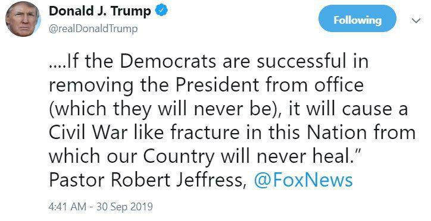The width and height of the screenshot is (431, 221).
Task: Click the words "Civil War" in the tweet
Action: pyautogui.click(x=88, y=132)
